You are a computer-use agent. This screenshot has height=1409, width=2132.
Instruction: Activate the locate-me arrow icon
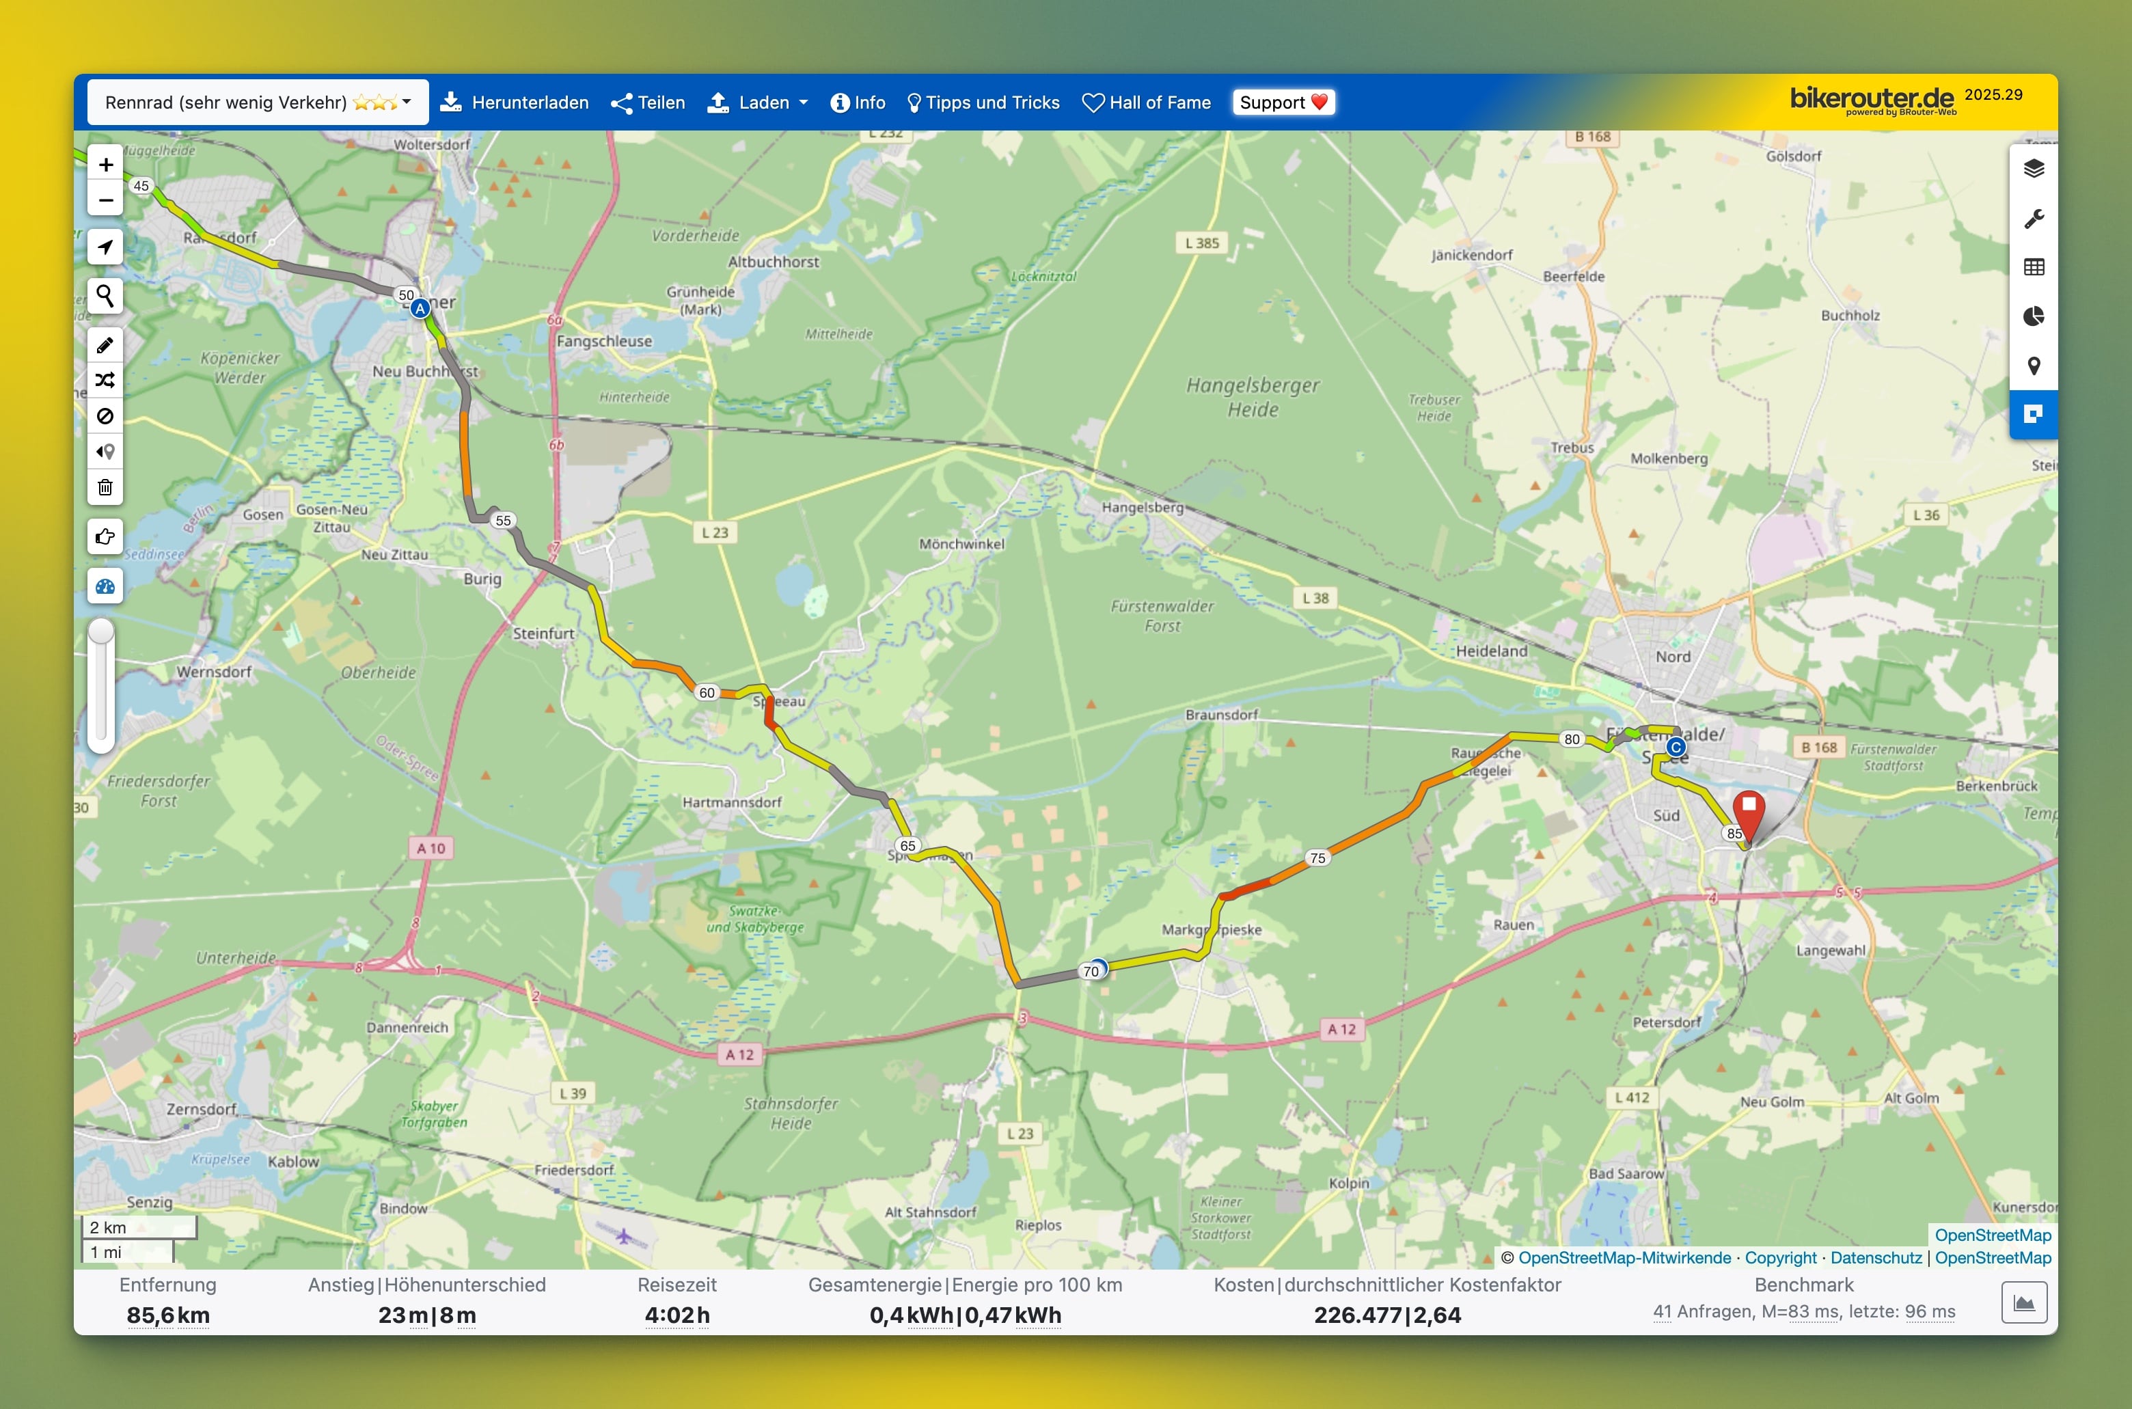(x=105, y=247)
